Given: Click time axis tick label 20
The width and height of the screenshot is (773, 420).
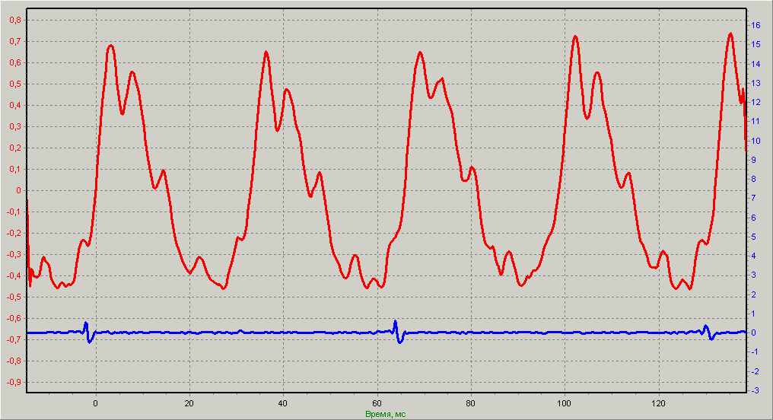Looking at the screenshot, I should [x=189, y=403].
